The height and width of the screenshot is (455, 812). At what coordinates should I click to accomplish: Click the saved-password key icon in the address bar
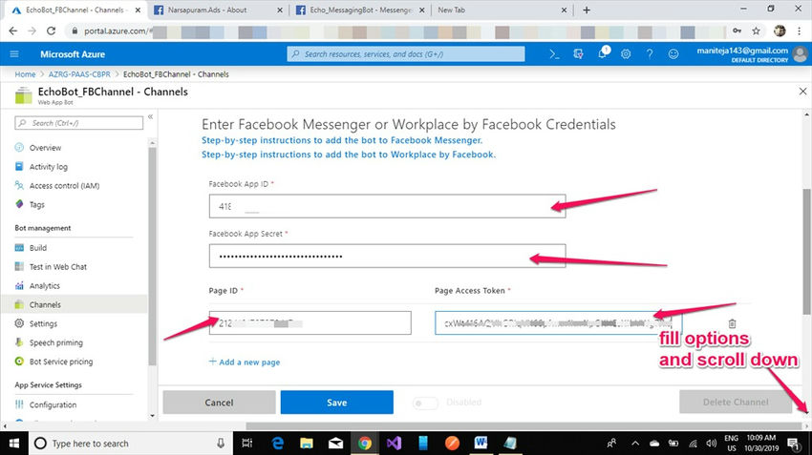(x=737, y=31)
